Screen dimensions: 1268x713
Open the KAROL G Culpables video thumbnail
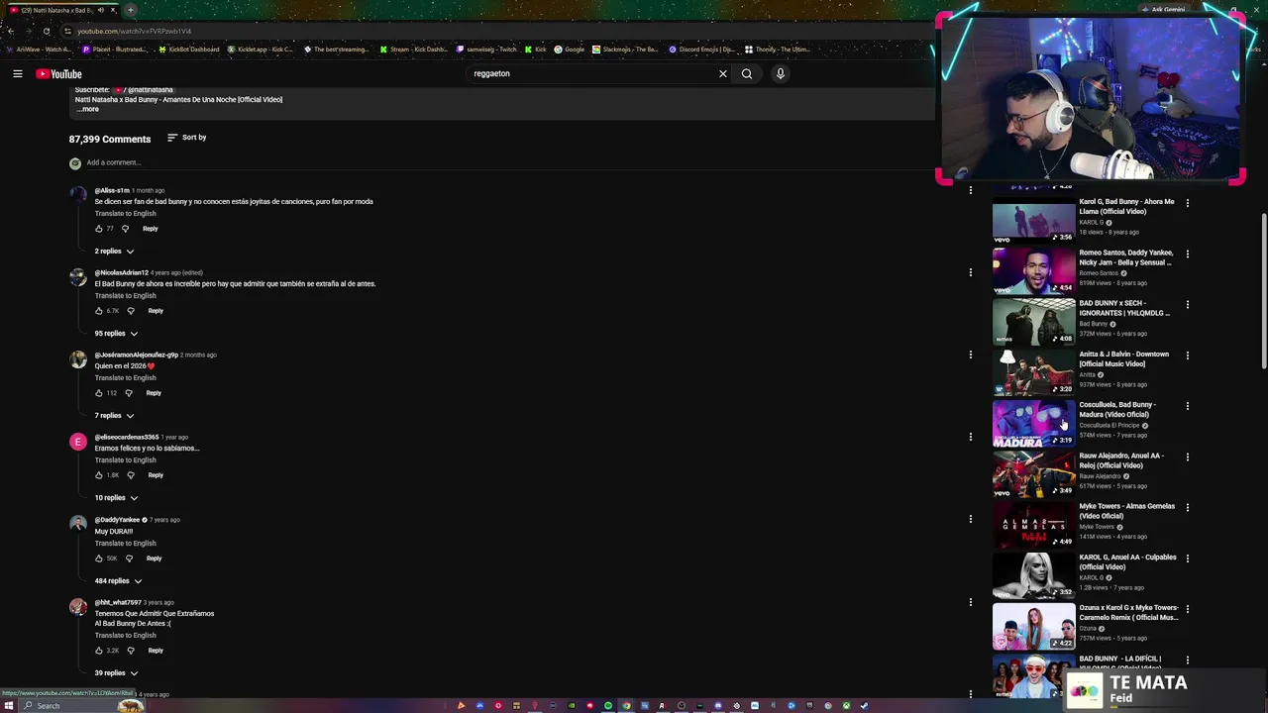1033,575
